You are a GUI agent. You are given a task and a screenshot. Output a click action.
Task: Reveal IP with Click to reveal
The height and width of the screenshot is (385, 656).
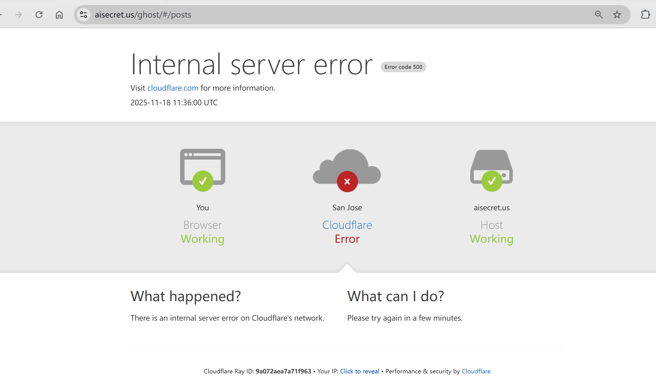click(x=359, y=371)
